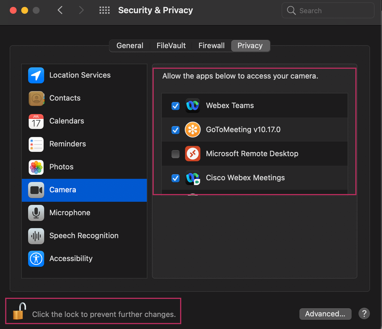The image size is (382, 329).
Task: Select the Privacy tab
Action: (250, 46)
